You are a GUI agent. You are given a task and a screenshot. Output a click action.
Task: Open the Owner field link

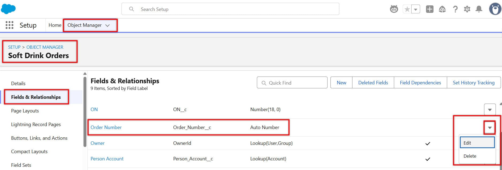(x=97, y=143)
